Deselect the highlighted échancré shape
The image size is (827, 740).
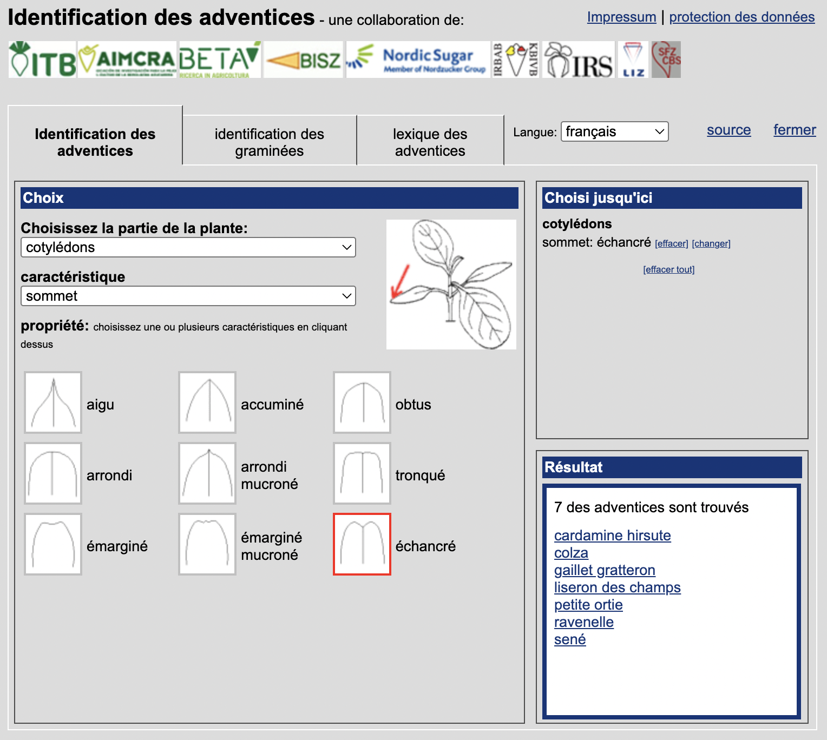point(362,544)
